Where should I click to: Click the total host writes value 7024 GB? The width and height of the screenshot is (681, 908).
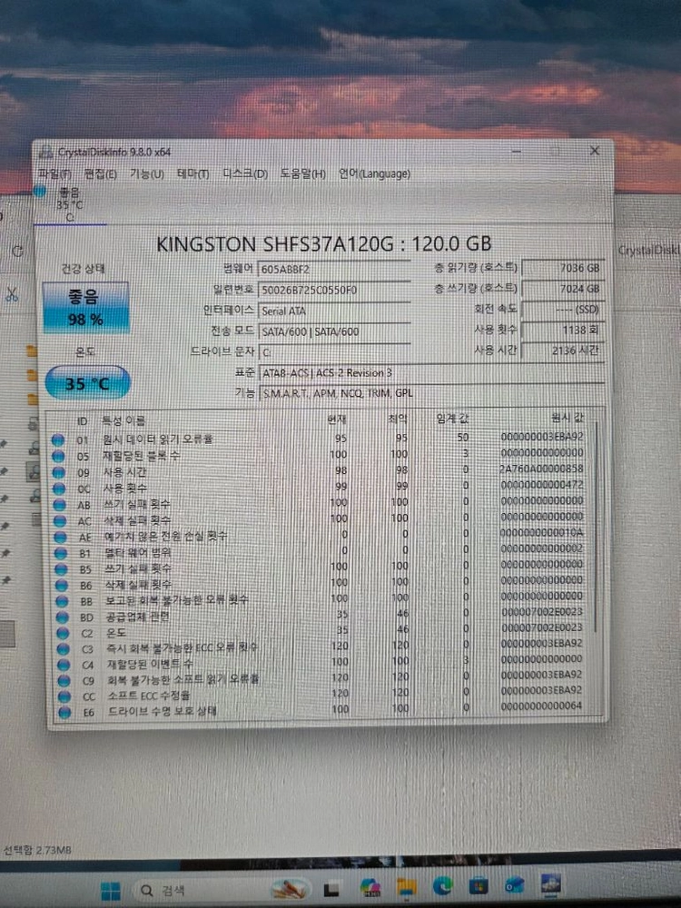click(563, 289)
